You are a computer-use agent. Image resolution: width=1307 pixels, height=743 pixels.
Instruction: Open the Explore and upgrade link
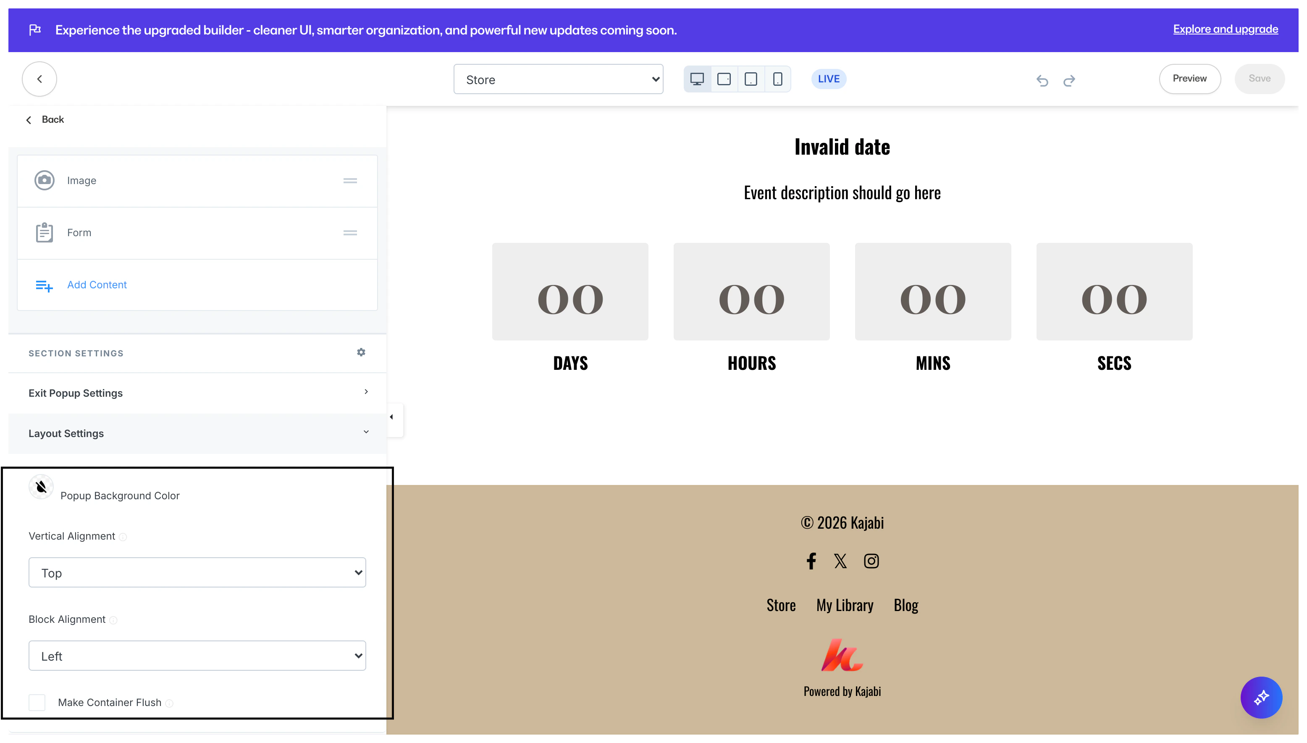[x=1225, y=29]
